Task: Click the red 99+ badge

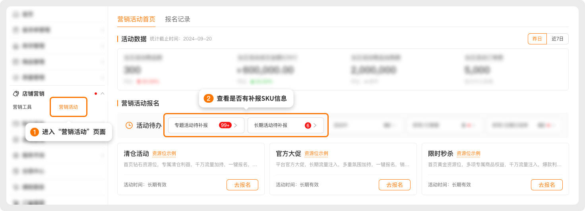Action: [x=225, y=125]
